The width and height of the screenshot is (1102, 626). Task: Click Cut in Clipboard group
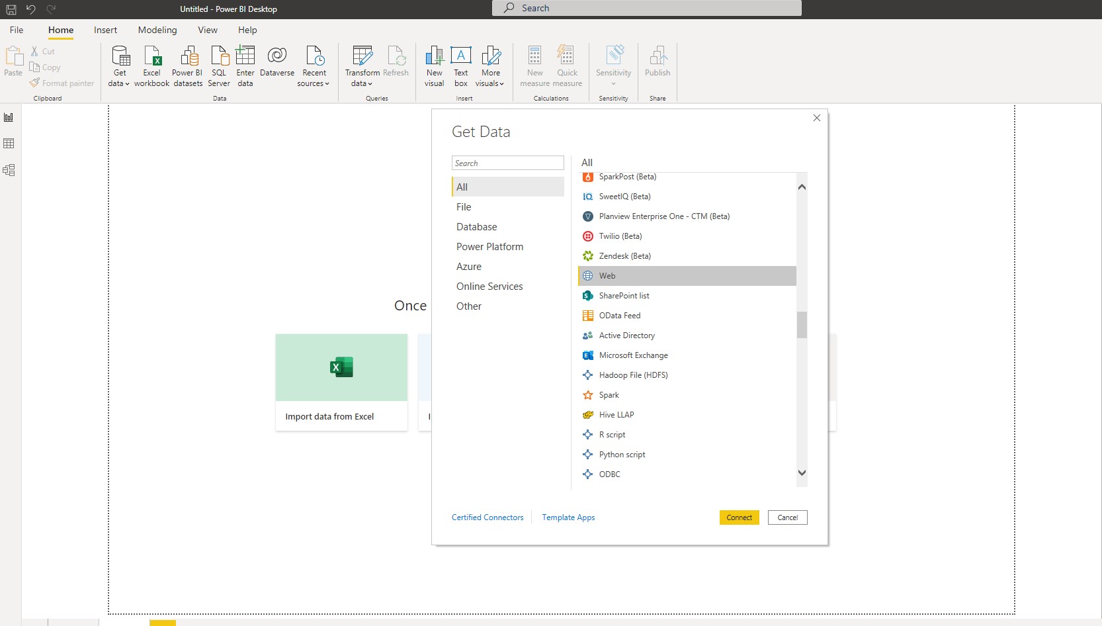click(x=43, y=52)
